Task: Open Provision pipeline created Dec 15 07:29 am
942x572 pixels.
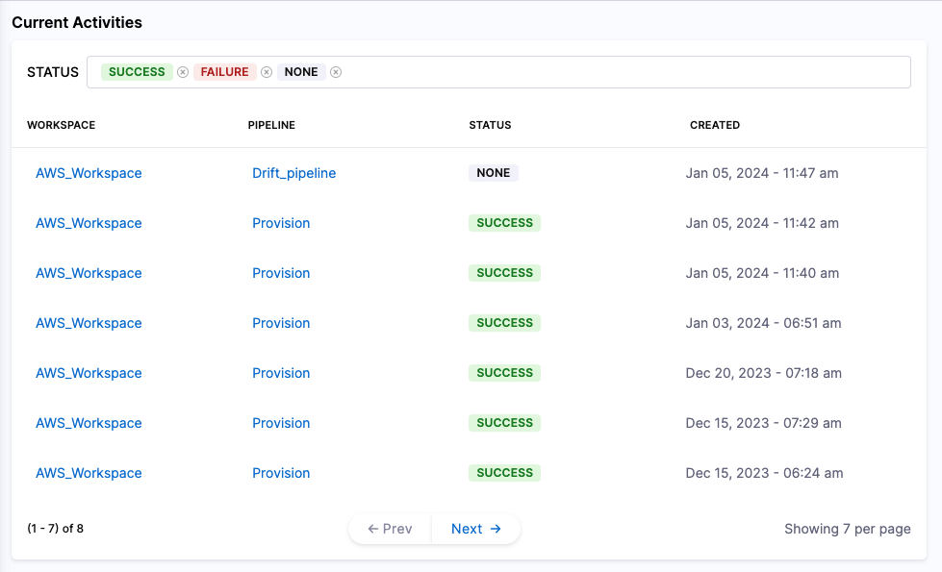Action: click(x=281, y=423)
